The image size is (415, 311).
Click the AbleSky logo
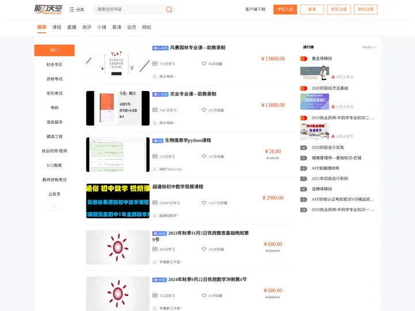click(48, 10)
